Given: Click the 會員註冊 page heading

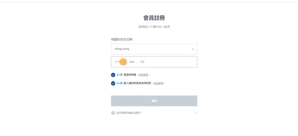Looking at the screenshot, I should (x=154, y=18).
